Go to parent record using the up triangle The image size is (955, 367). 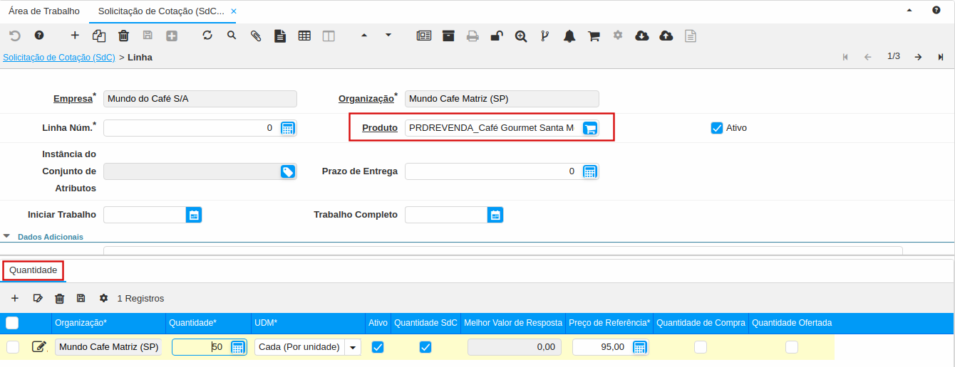click(364, 35)
